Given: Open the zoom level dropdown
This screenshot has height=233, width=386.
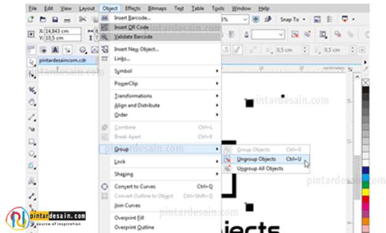Looking at the screenshot, I should click(245, 19).
